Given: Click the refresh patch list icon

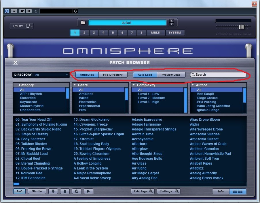Looking at the screenshot, I should point(77,191).
